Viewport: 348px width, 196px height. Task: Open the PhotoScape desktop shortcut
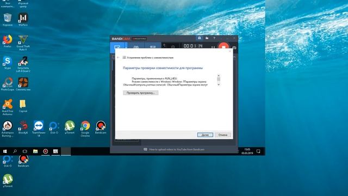(x=8, y=84)
